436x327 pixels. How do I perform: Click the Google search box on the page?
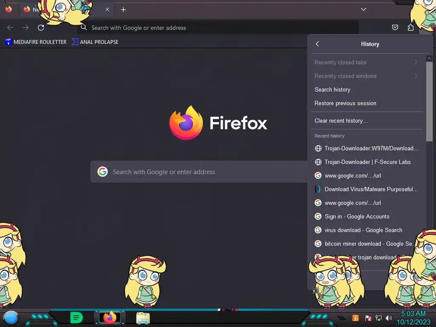[x=199, y=172]
